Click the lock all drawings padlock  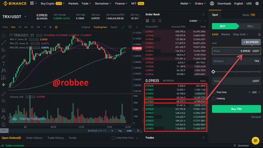point(4,124)
